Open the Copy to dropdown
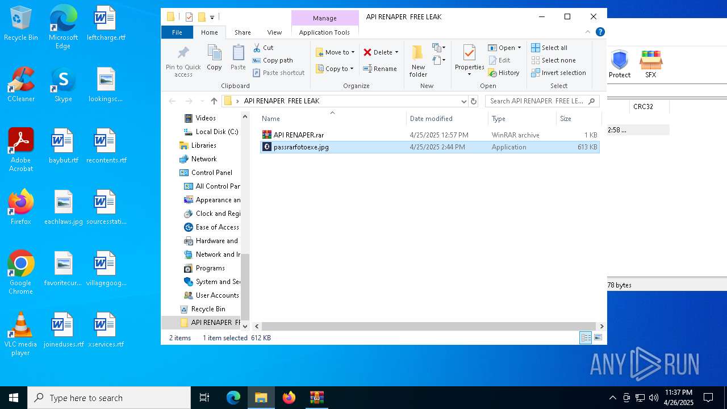This screenshot has width=727, height=409. tap(335, 69)
